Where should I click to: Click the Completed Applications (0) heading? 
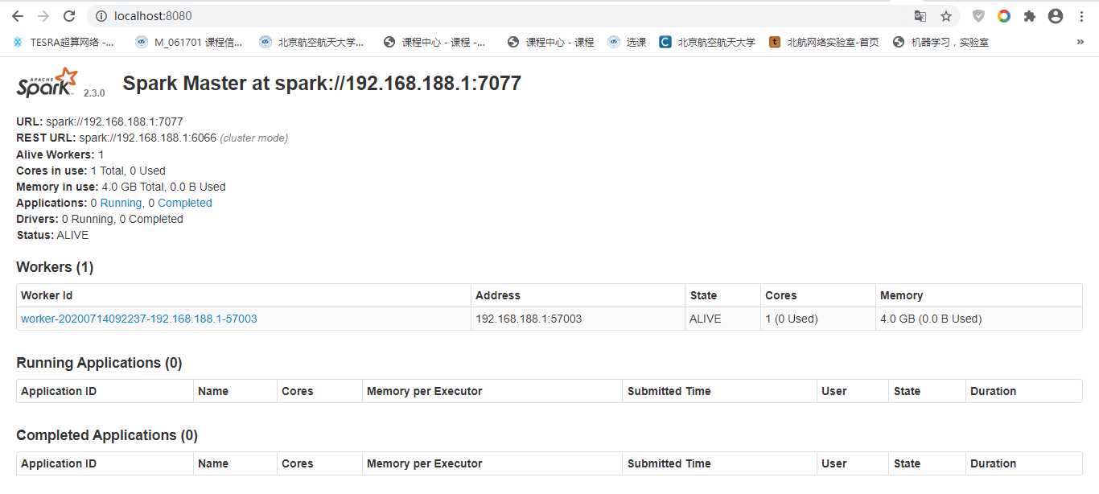point(107,435)
